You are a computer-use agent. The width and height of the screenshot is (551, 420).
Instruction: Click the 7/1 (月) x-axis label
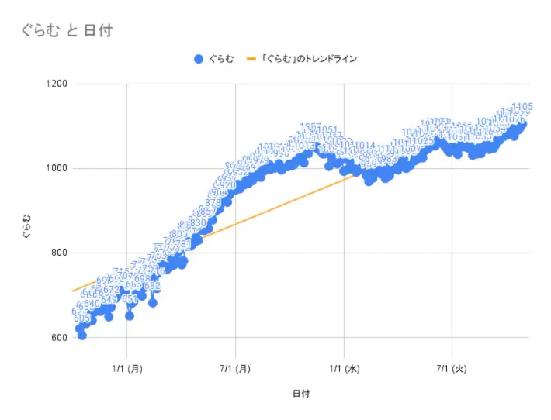[x=235, y=368]
